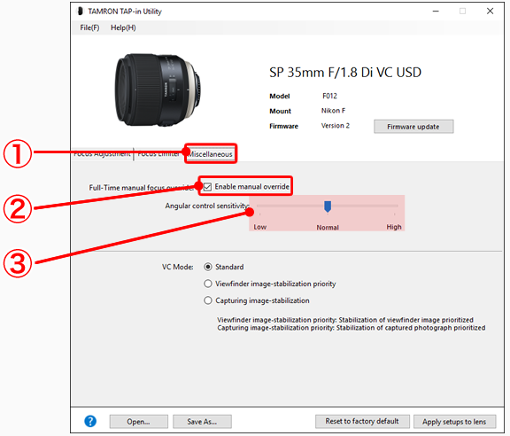The image size is (510, 436).
Task: Switch to the Focus Adjustment tab
Action: pos(102,153)
